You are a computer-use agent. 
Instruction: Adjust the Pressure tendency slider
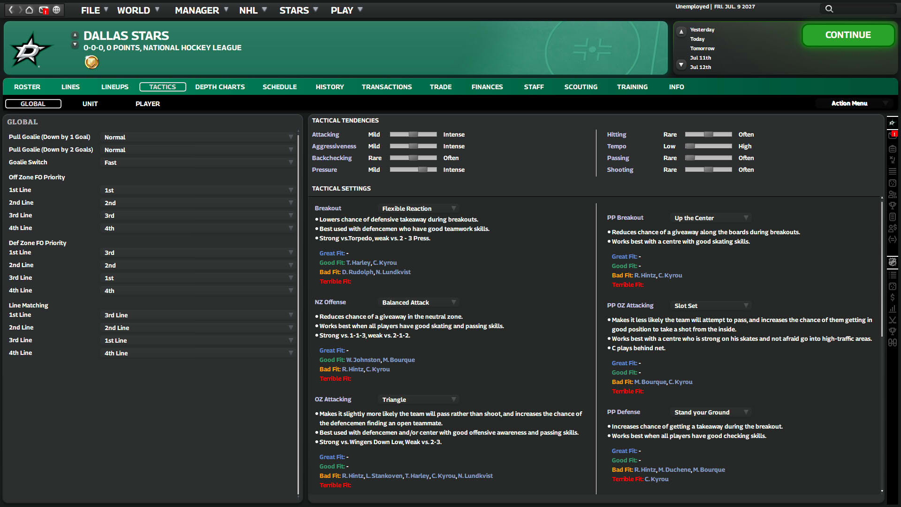413,170
